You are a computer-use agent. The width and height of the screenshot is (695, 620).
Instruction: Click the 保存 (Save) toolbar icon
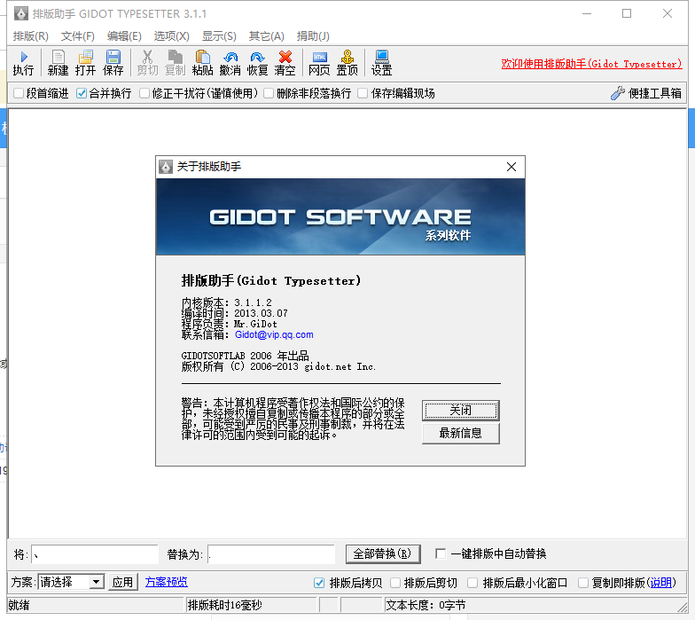tap(113, 63)
